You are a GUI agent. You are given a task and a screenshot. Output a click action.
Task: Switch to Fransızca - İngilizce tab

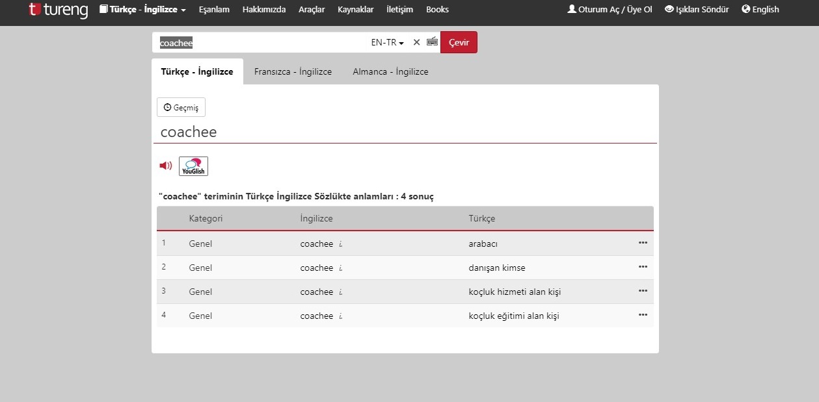293,72
